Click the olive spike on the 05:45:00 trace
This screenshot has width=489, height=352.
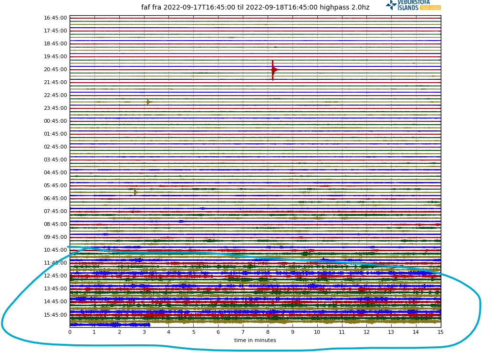click(x=135, y=192)
